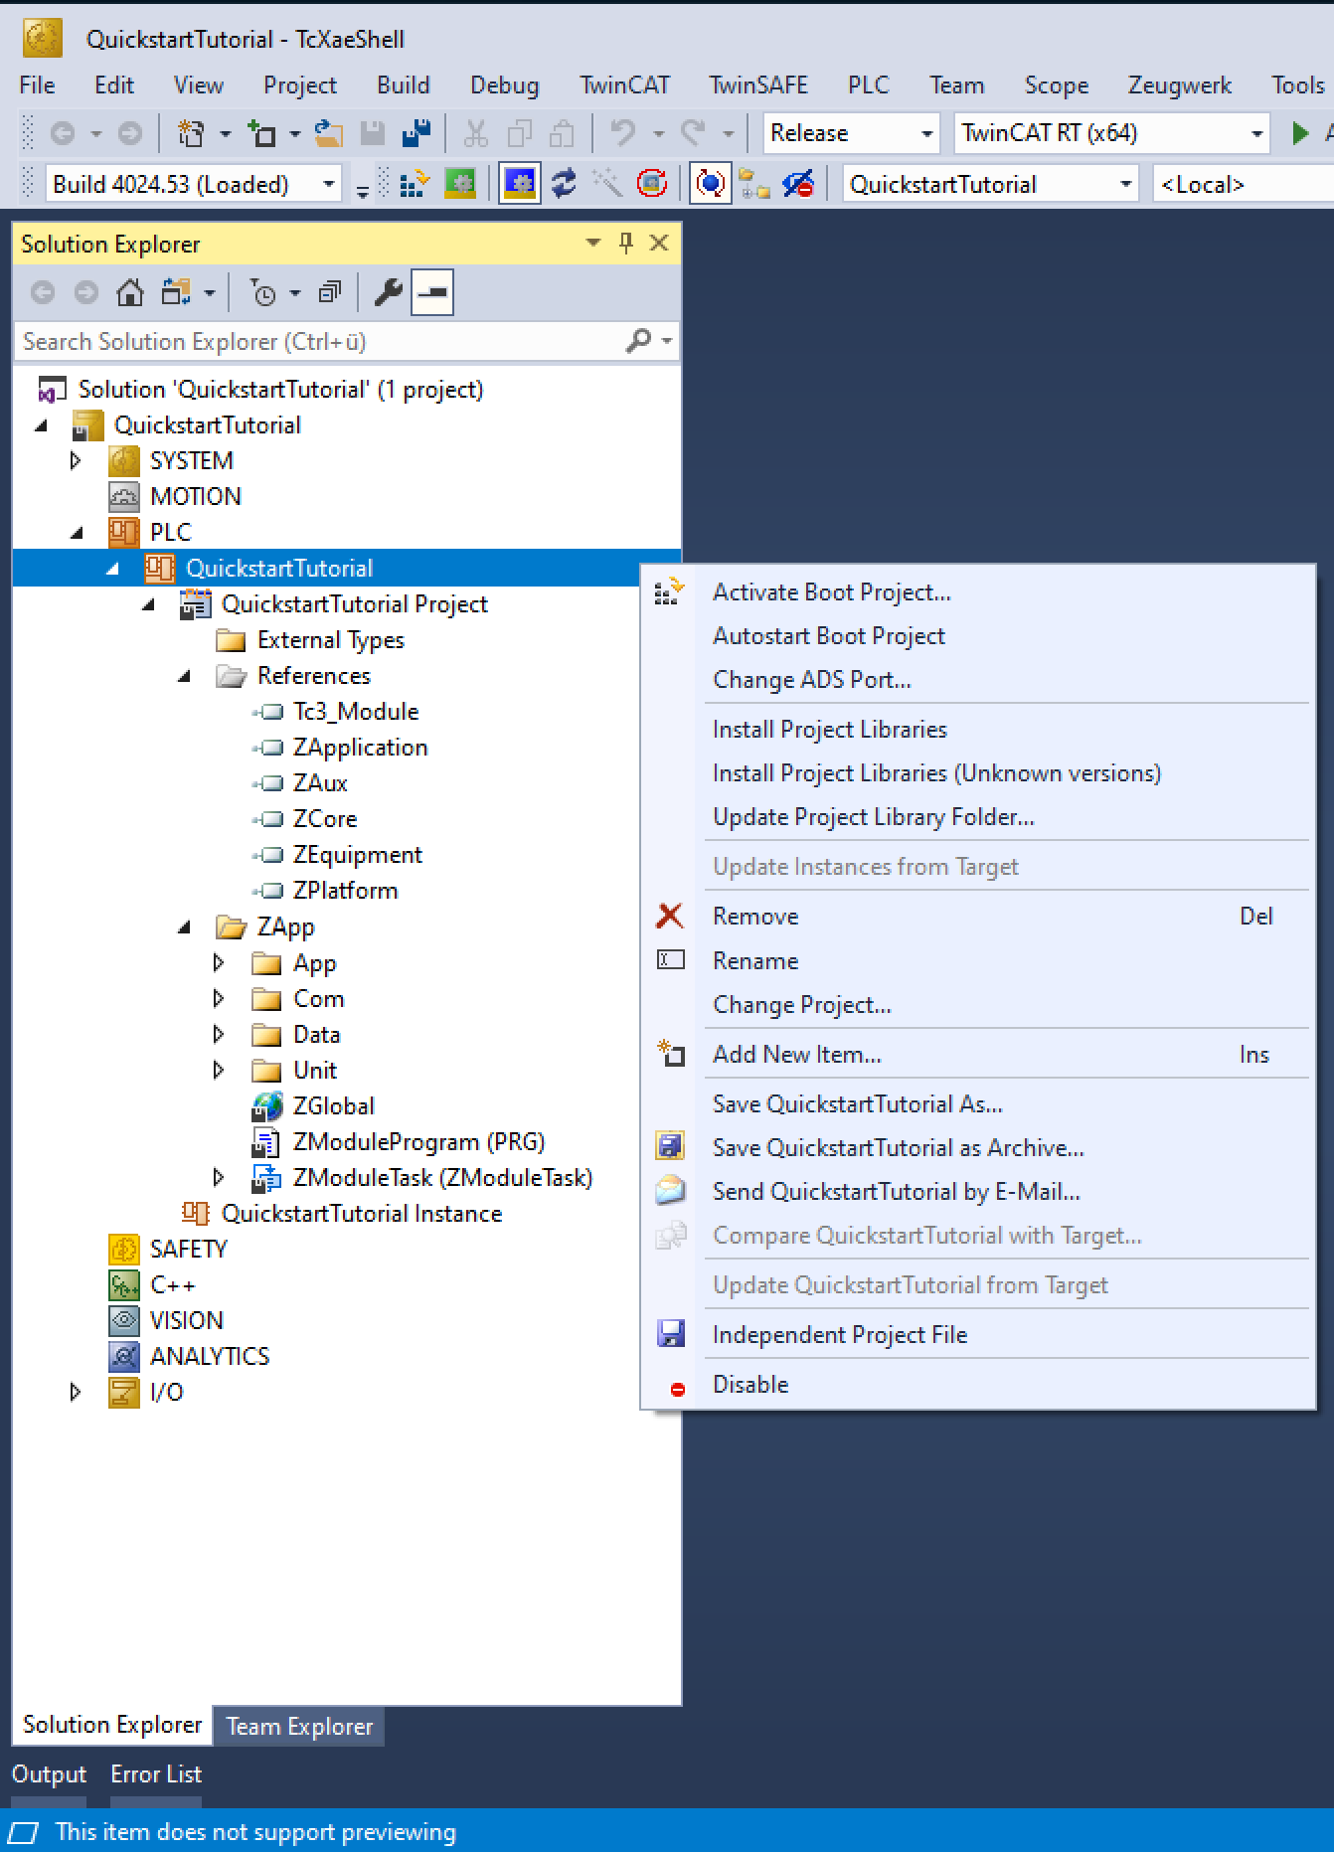Viewport: 1334px width, 1853px height.
Task: Click the green Start arrow icon
Action: [1299, 132]
